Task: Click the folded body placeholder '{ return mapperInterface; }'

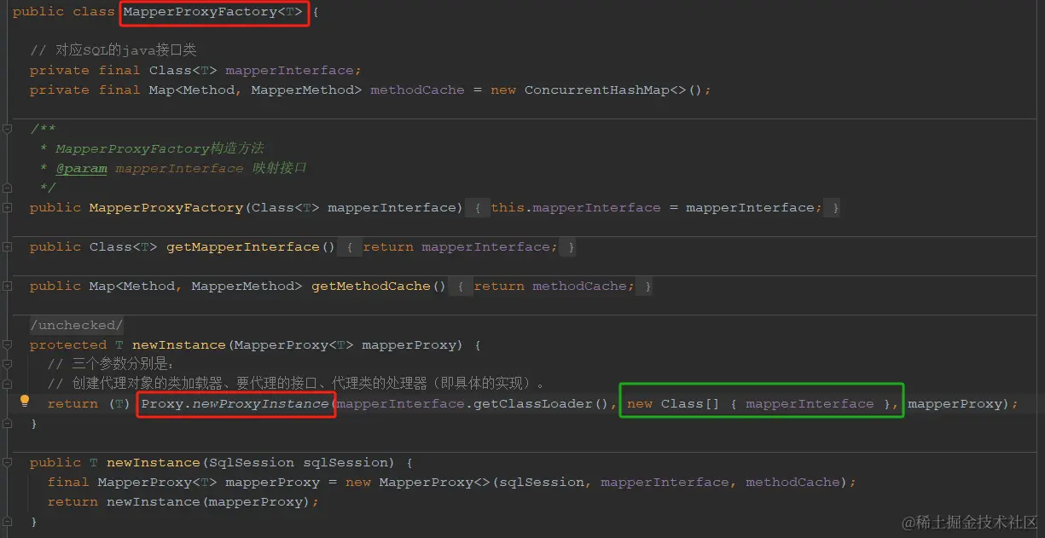Action: tap(456, 247)
